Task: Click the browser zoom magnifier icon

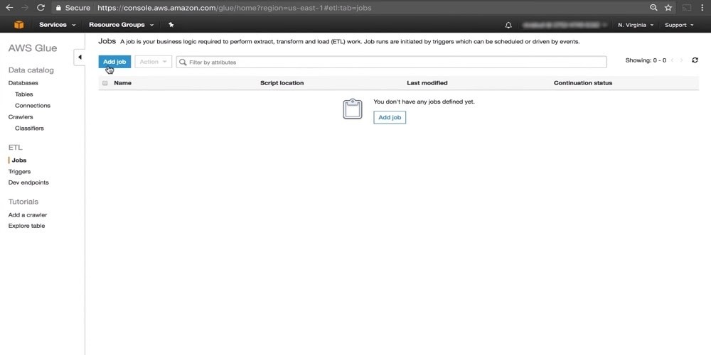Action: (x=653, y=8)
